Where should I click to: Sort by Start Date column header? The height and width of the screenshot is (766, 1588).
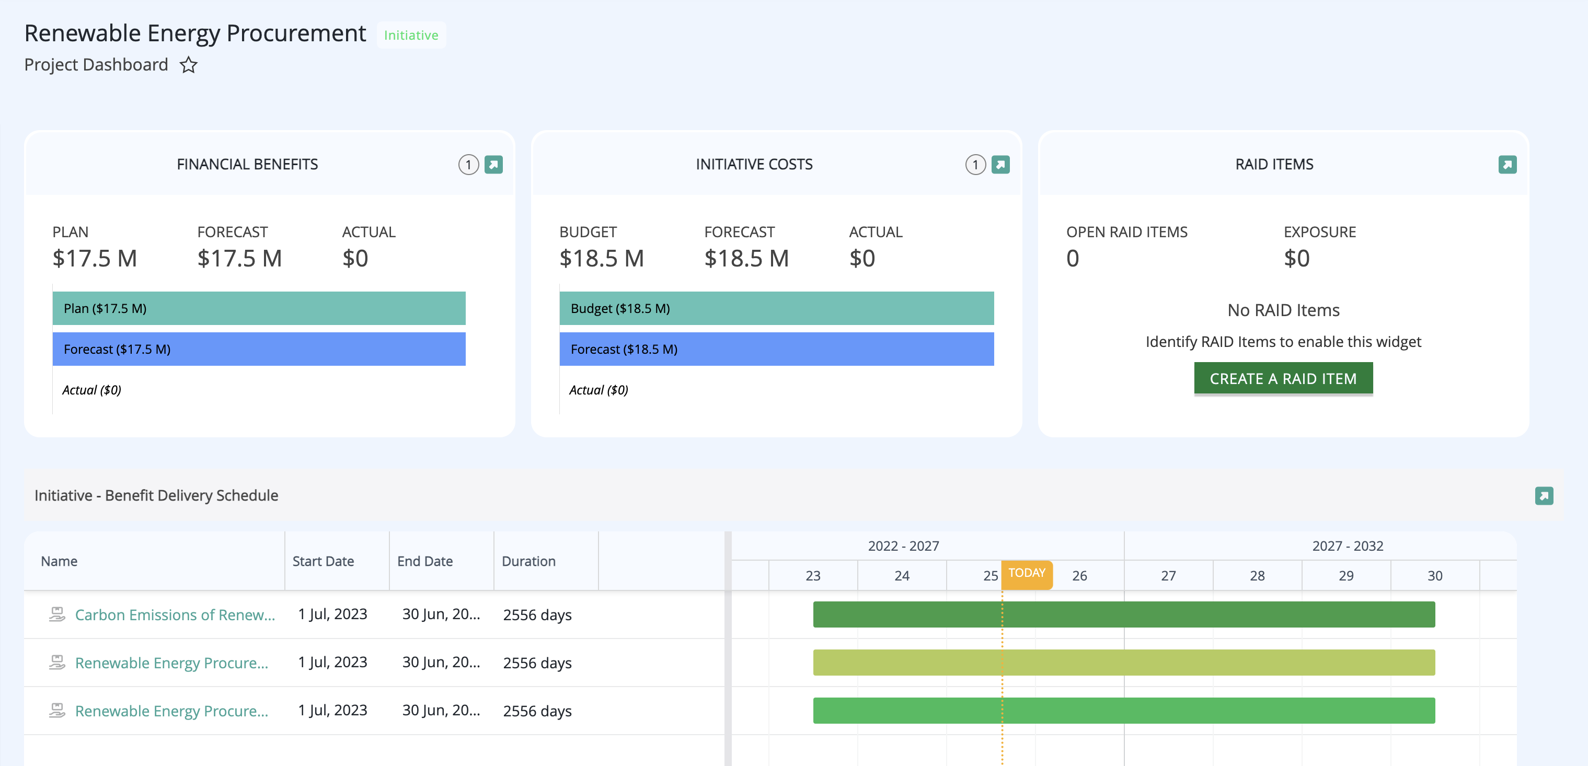click(323, 561)
